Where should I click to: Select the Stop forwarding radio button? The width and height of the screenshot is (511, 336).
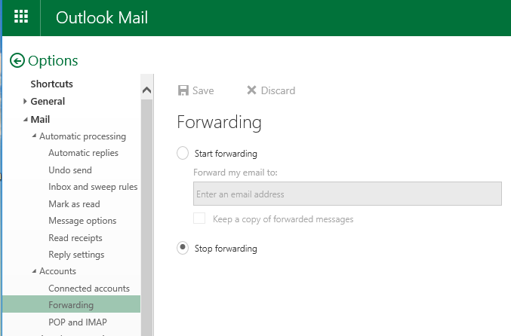(x=183, y=248)
